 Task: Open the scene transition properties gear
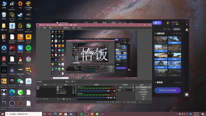pyautogui.click(x=133, y=87)
